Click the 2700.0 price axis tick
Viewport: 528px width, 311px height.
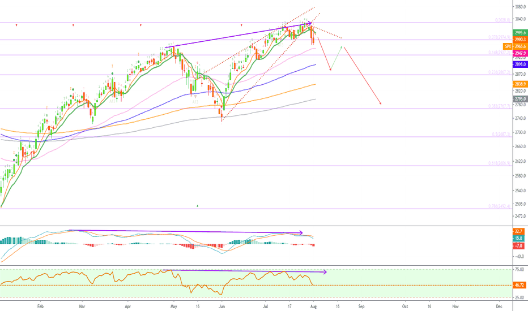pos(520,132)
